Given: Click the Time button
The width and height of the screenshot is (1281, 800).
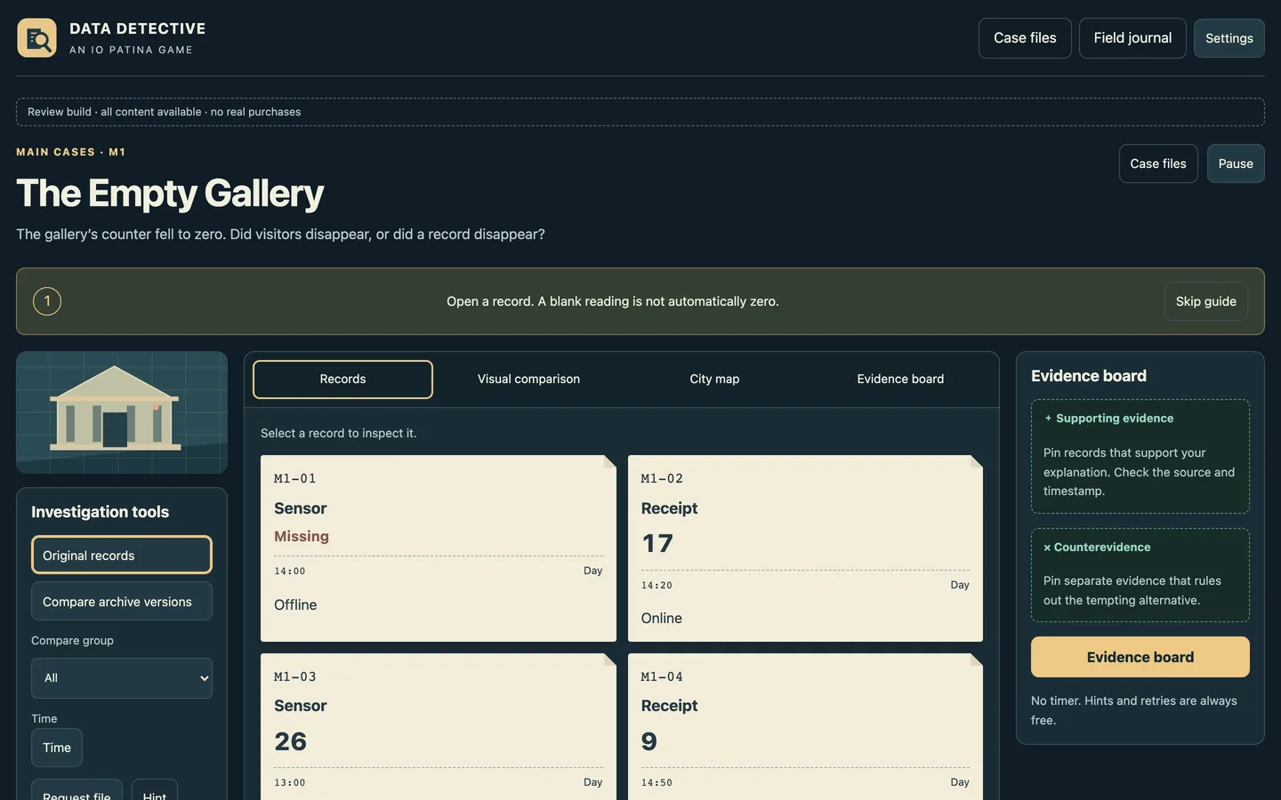Looking at the screenshot, I should 57,748.
